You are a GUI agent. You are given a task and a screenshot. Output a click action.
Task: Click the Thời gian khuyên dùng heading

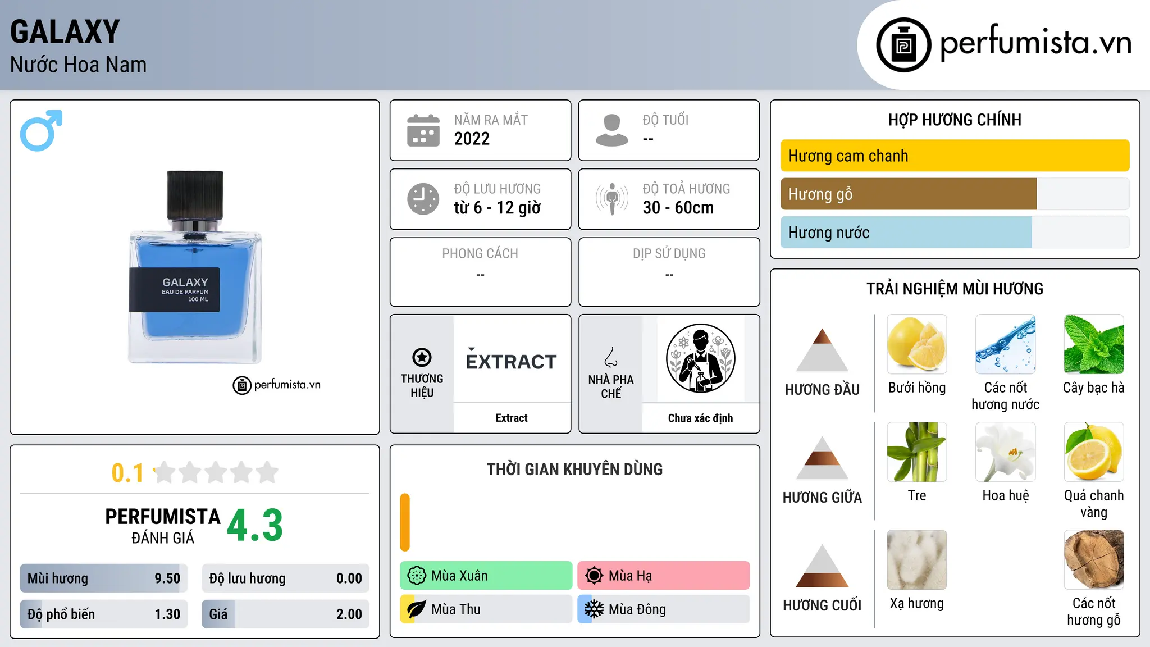pos(574,469)
